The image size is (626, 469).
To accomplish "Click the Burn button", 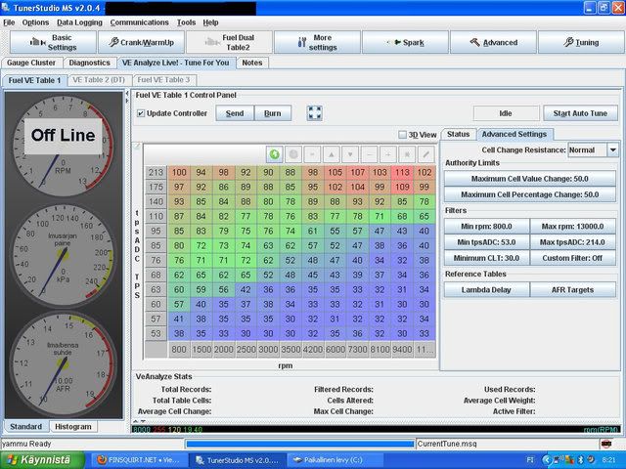I will coord(273,113).
